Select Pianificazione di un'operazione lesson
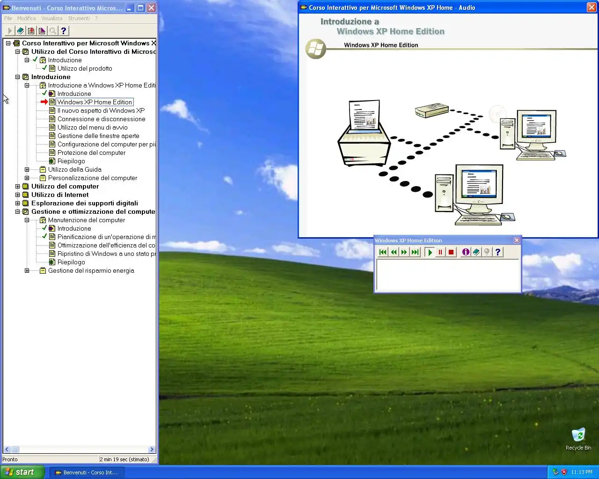Viewport: 599px width, 479px height. (x=107, y=237)
